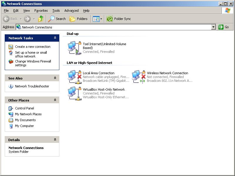Open the Help menu
Viewport: 235px width, 176px height.
tap(86, 11)
